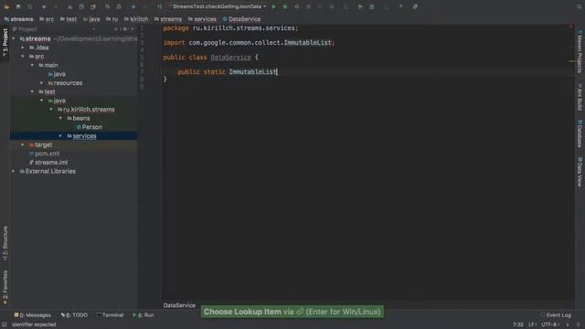Toggle tool window buttons at bottom-left corner
The width and height of the screenshot is (585, 329).
(4, 324)
